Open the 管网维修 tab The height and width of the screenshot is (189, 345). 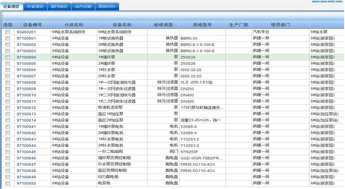pyautogui.click(x=59, y=7)
